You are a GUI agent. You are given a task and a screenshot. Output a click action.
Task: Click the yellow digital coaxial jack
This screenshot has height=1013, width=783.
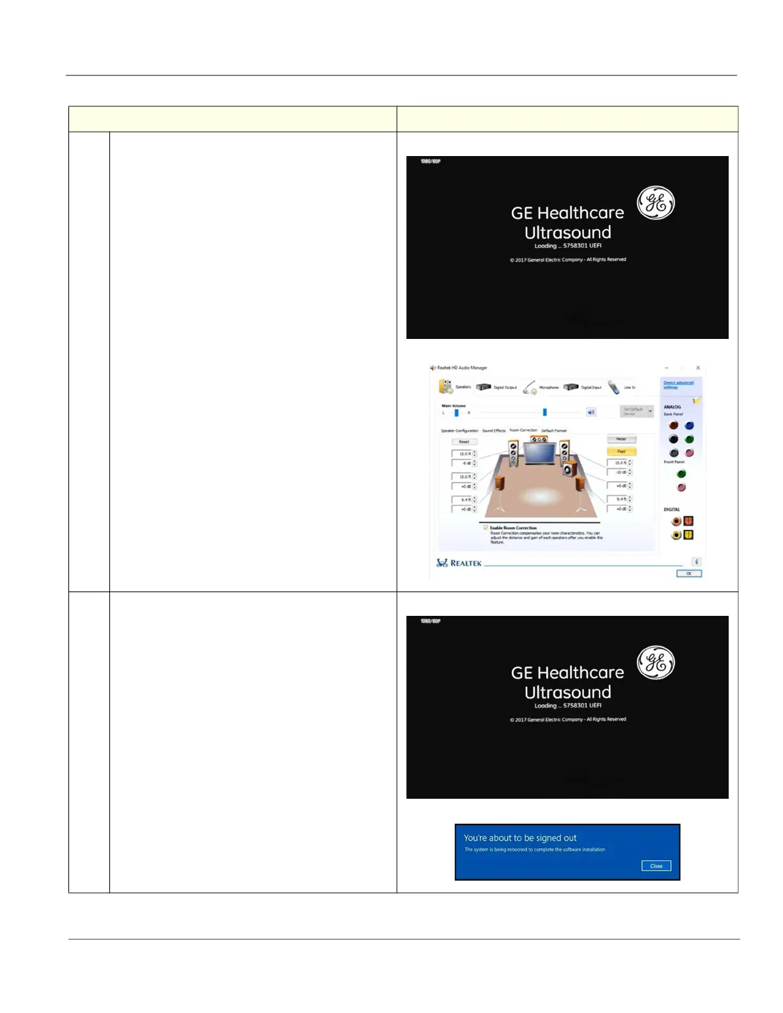(x=676, y=535)
